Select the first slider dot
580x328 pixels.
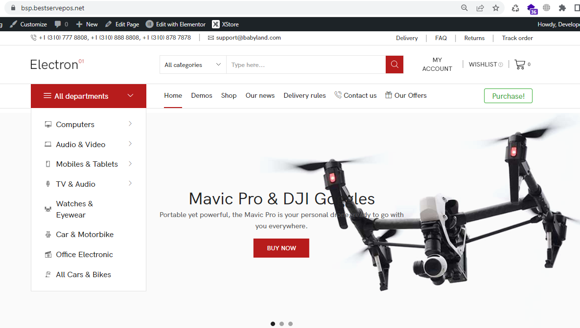coord(273,324)
